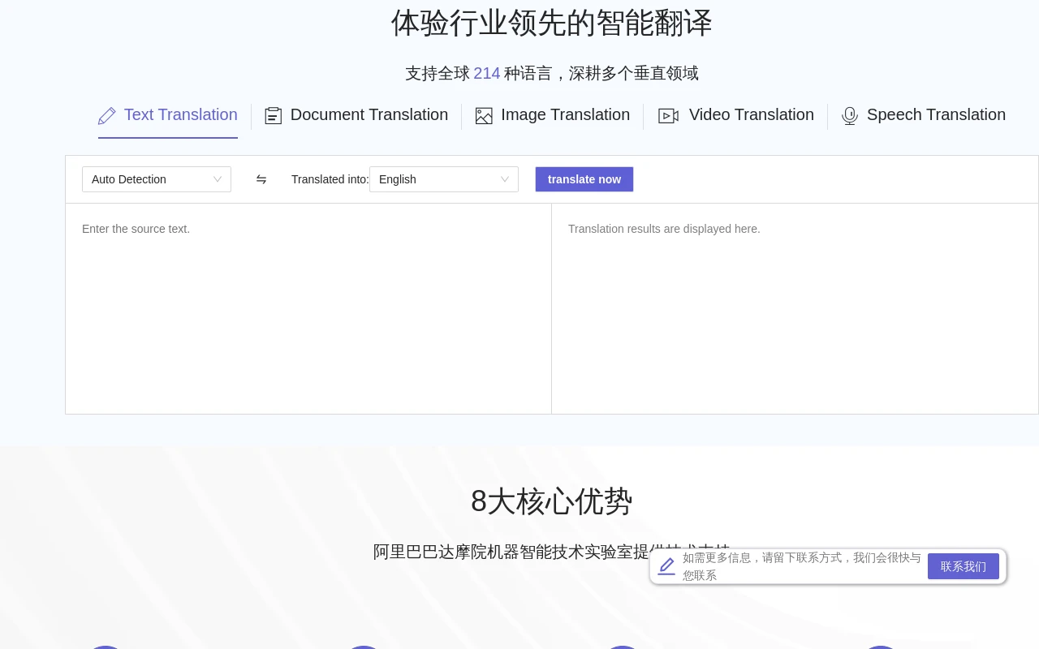
Task: Click the Document Translation document icon
Action: click(x=273, y=115)
